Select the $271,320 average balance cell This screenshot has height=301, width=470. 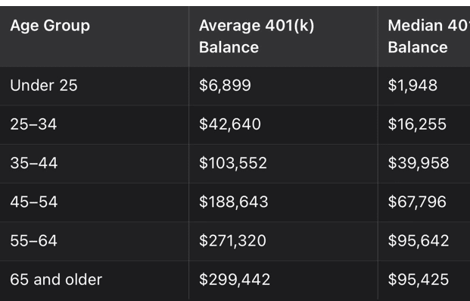click(232, 240)
